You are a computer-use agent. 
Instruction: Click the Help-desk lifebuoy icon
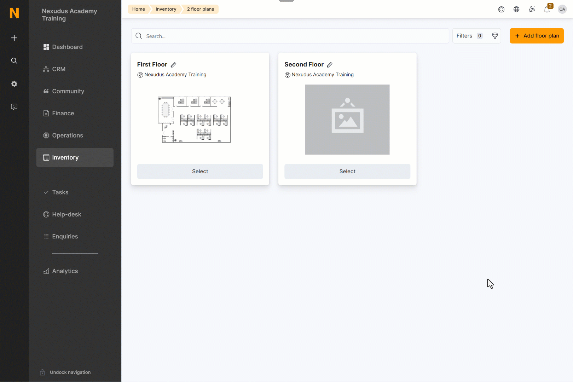(x=46, y=214)
